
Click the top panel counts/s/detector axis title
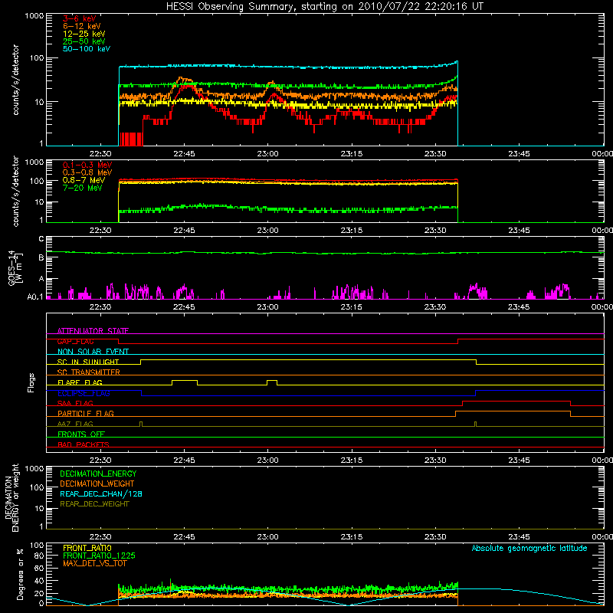point(15,80)
